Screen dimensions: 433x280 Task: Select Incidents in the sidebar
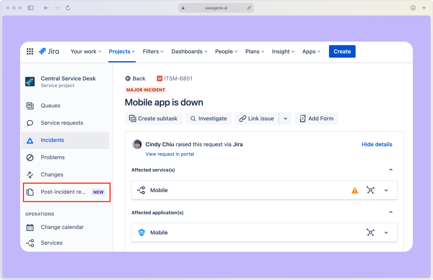65,140
